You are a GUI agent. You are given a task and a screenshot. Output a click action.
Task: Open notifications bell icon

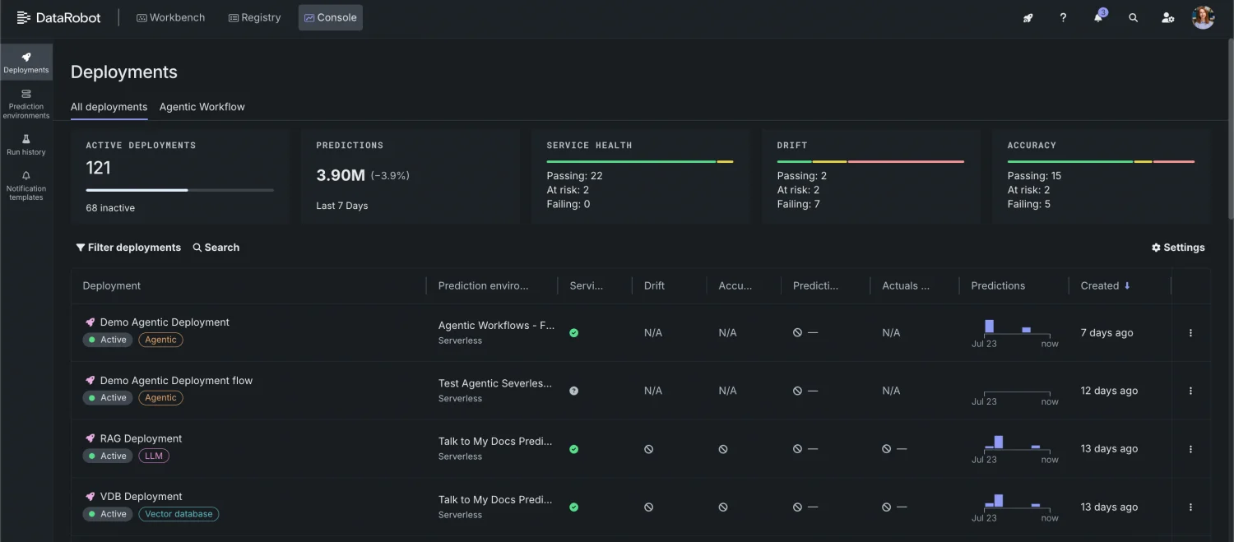[1098, 18]
